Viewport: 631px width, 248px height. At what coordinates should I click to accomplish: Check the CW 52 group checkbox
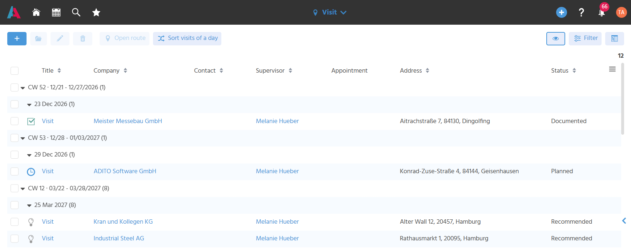tap(15, 88)
